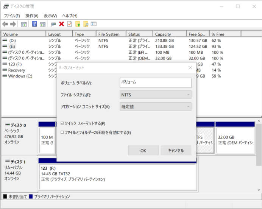Open the アロケーション ユニット サイズ dropdown

tap(155, 107)
